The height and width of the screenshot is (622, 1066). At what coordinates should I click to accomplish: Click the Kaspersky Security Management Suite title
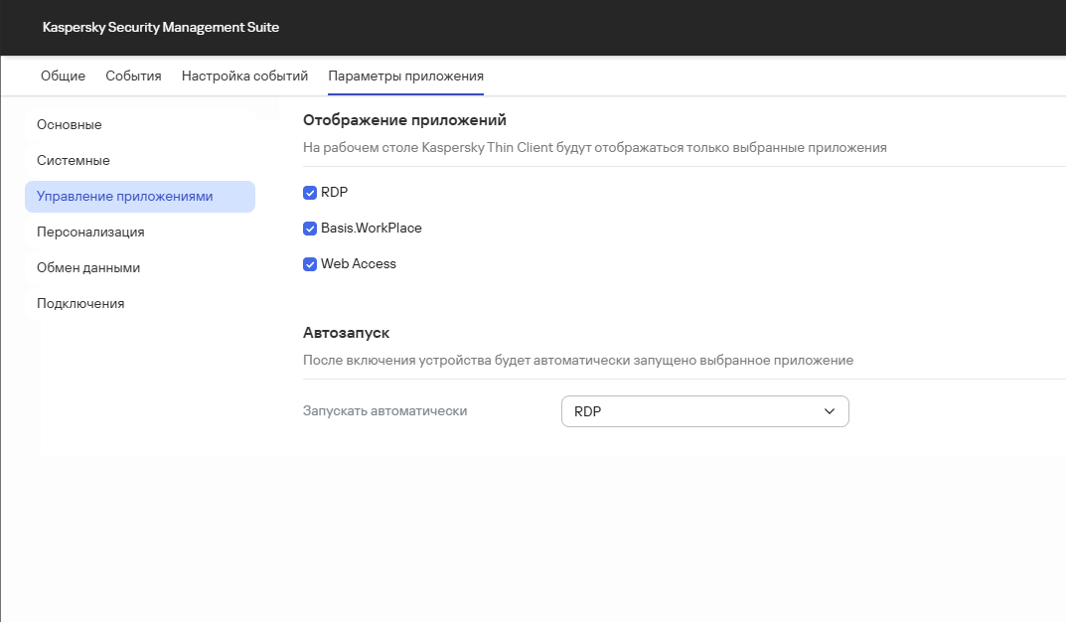click(x=161, y=28)
